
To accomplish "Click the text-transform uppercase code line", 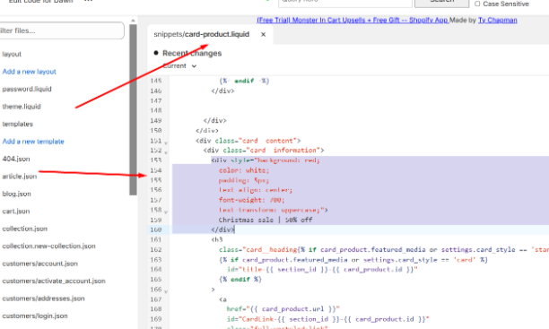I will coord(273,210).
